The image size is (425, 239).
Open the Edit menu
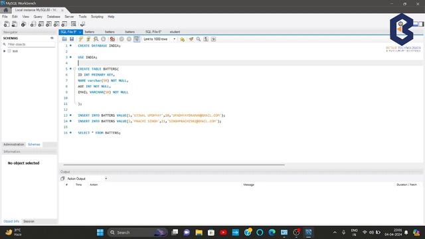click(x=15, y=17)
